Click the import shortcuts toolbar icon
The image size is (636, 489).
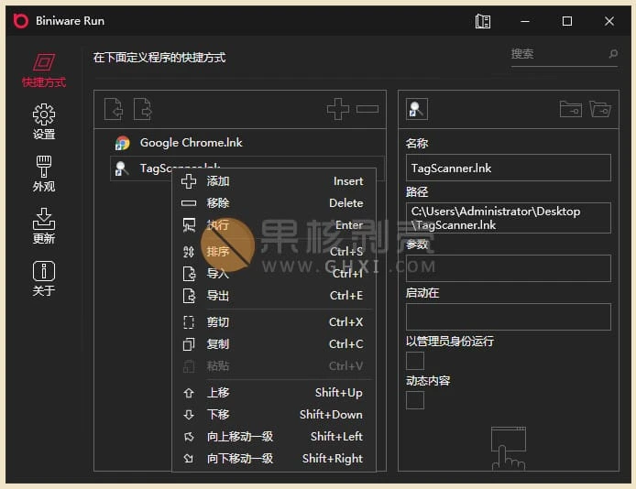coord(113,109)
